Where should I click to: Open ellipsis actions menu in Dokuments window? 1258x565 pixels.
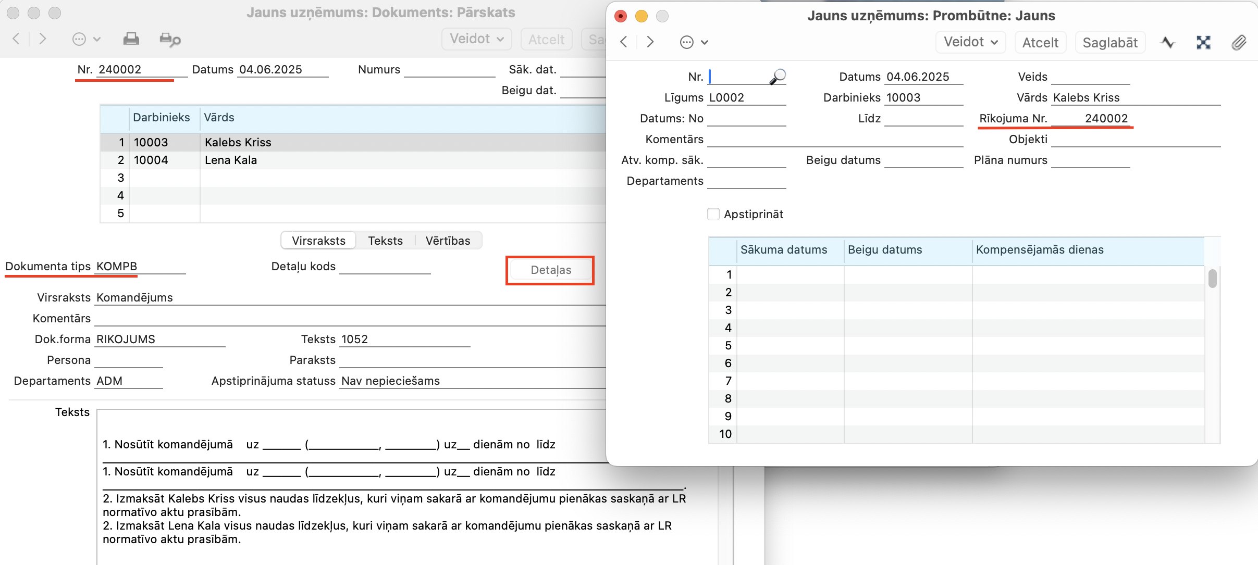[86, 39]
